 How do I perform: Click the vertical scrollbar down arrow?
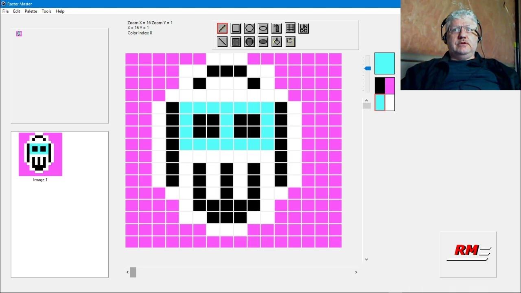(x=366, y=259)
